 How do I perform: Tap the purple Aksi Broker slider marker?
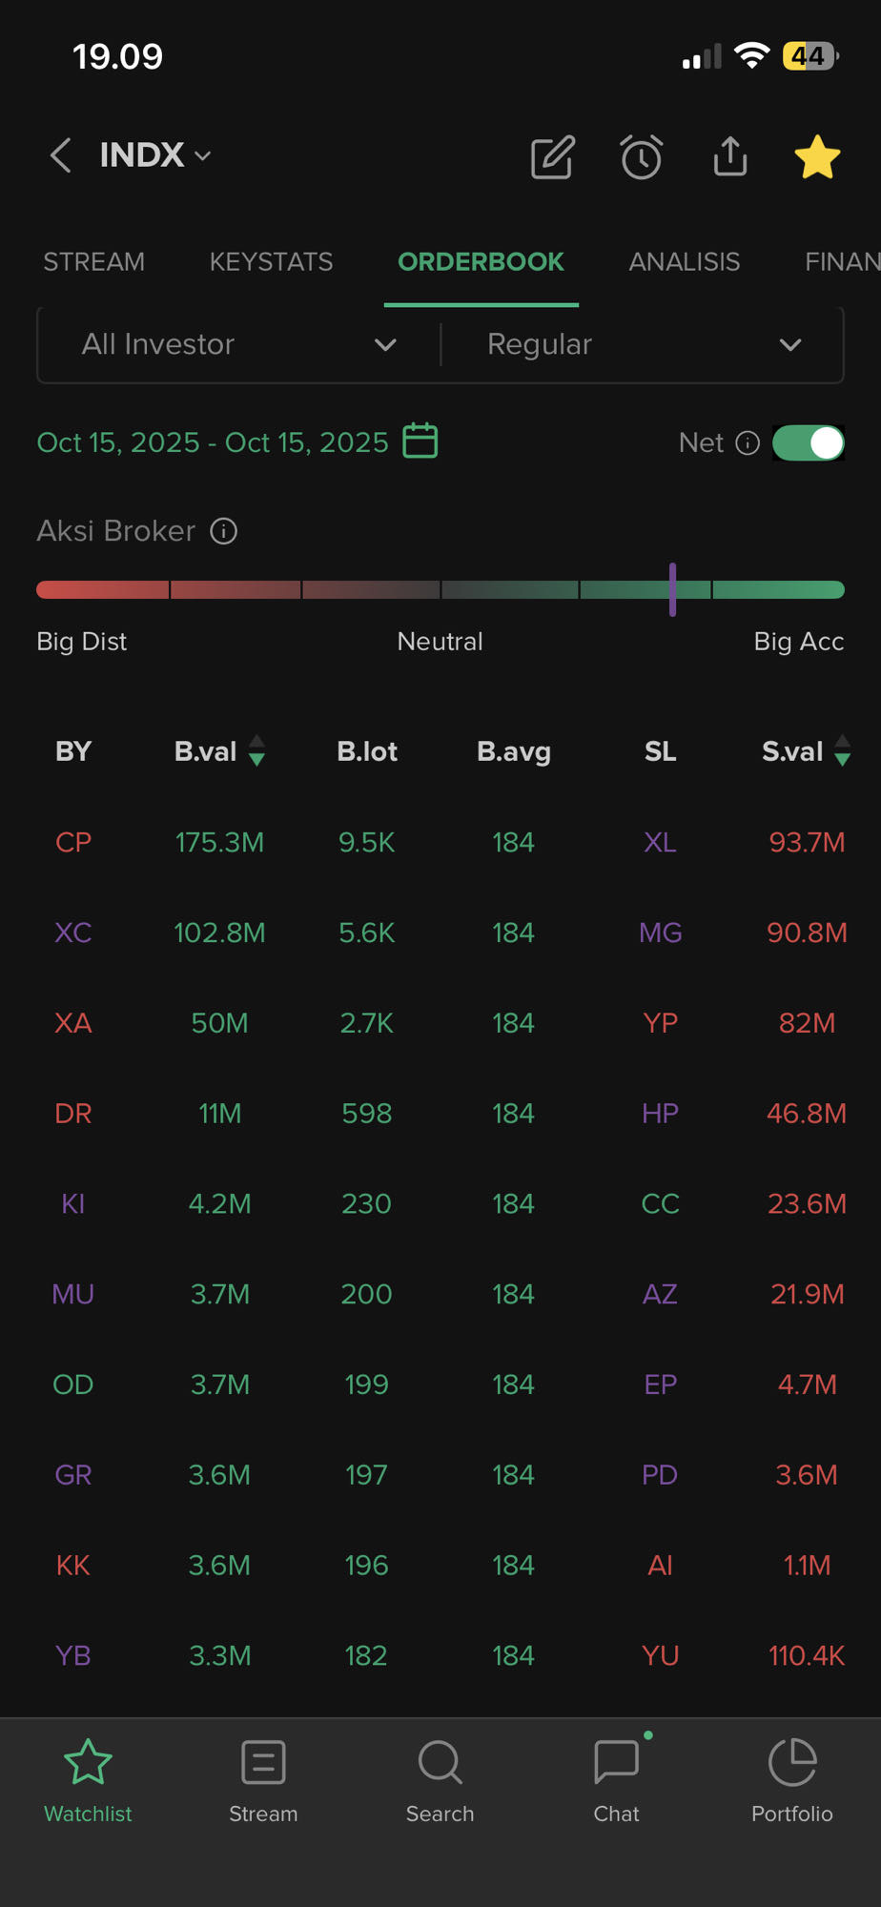click(672, 589)
